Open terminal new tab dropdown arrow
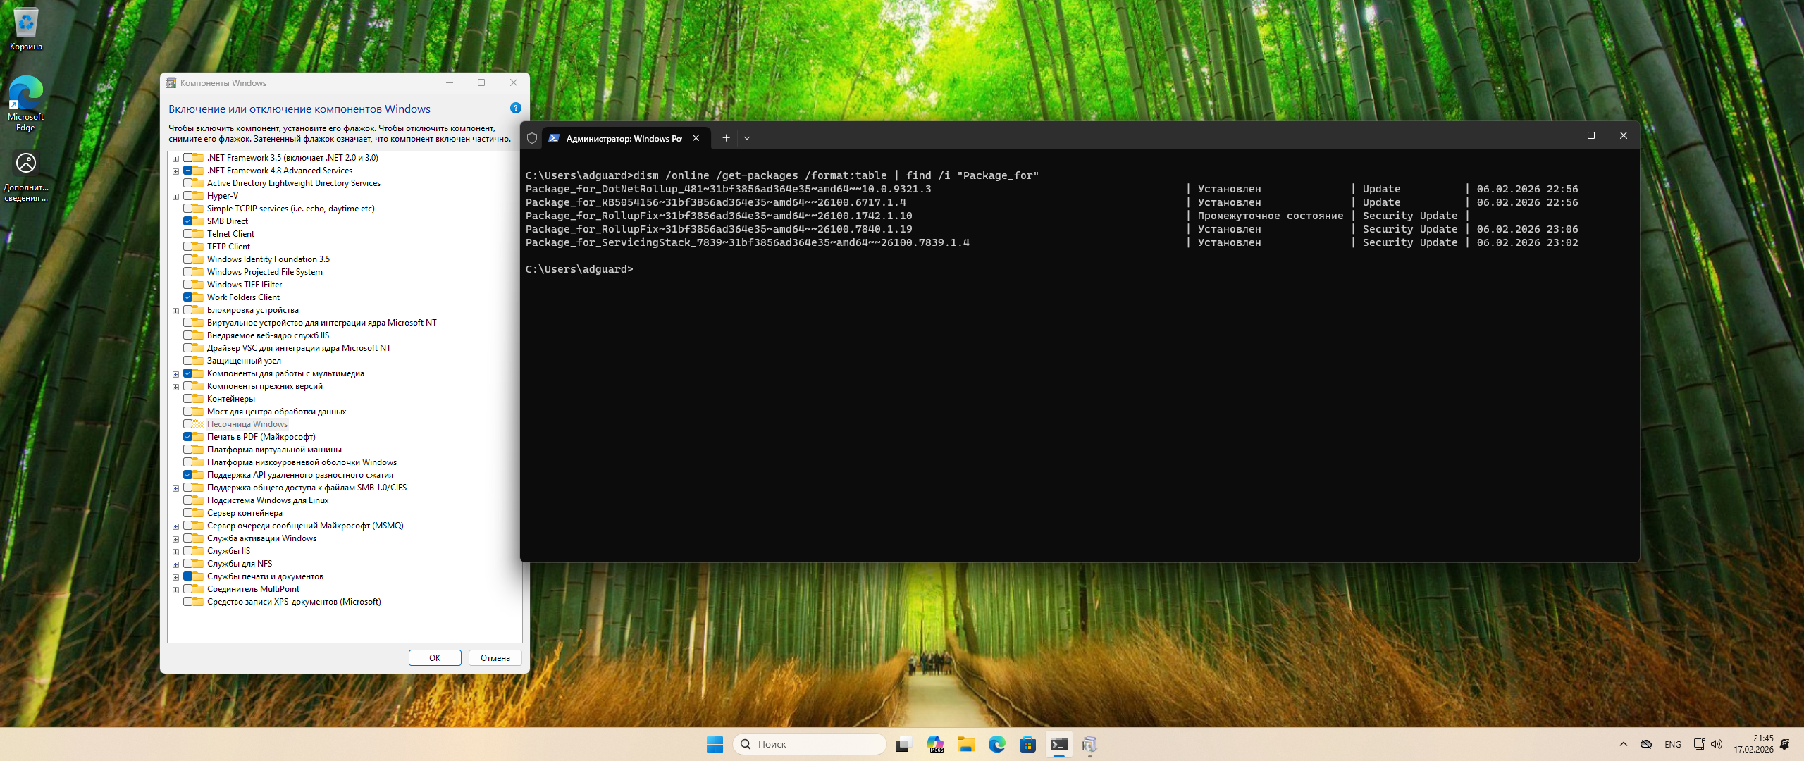Viewport: 1804px width, 761px height. [x=747, y=138]
